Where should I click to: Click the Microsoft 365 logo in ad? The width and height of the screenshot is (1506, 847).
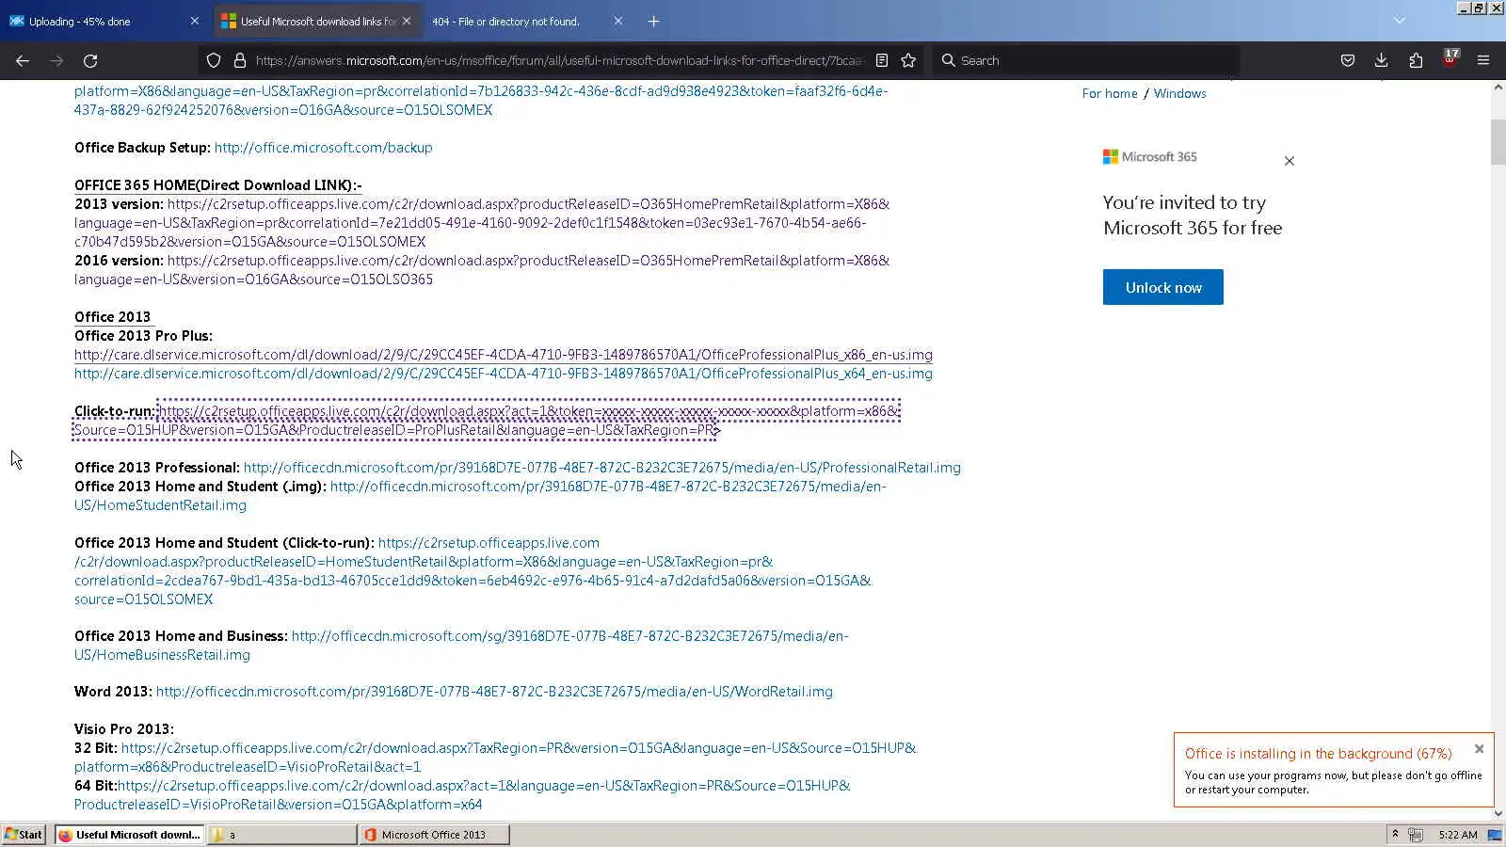1150,157
